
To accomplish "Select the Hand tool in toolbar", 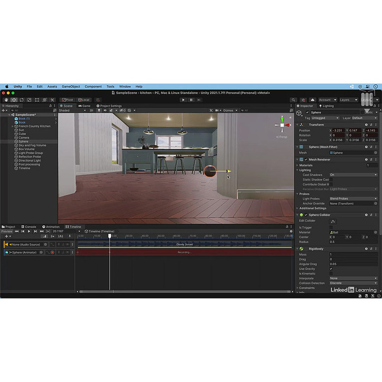I will (x=6, y=100).
